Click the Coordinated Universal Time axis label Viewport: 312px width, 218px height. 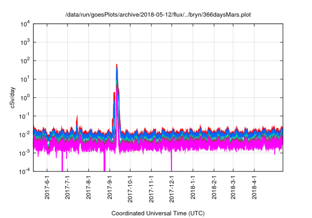point(158,213)
